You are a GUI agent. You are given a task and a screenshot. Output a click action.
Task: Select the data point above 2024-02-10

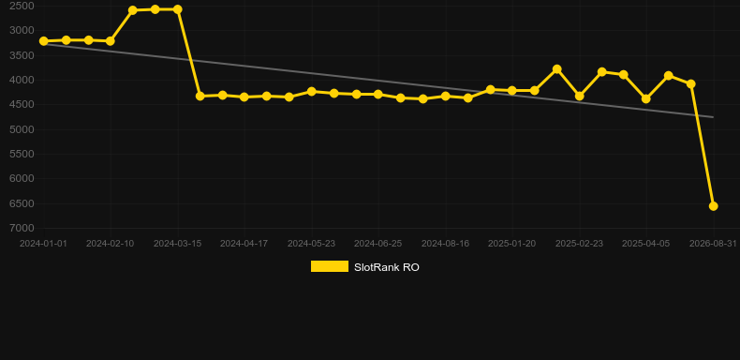tap(110, 41)
